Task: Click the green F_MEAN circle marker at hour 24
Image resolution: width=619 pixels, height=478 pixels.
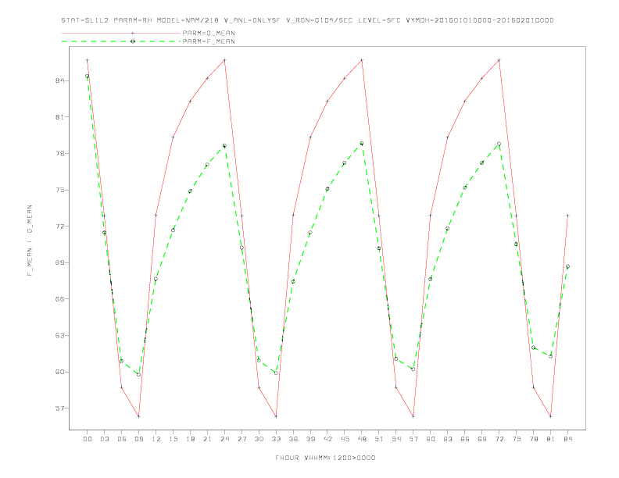Action: (224, 145)
